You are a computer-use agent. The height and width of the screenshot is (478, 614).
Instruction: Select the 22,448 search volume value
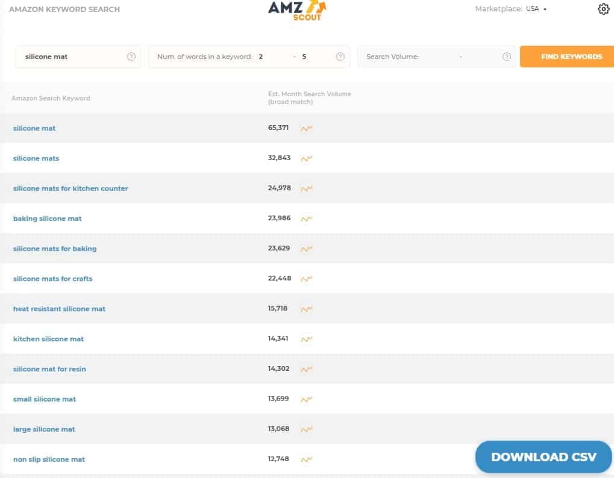pyautogui.click(x=280, y=279)
